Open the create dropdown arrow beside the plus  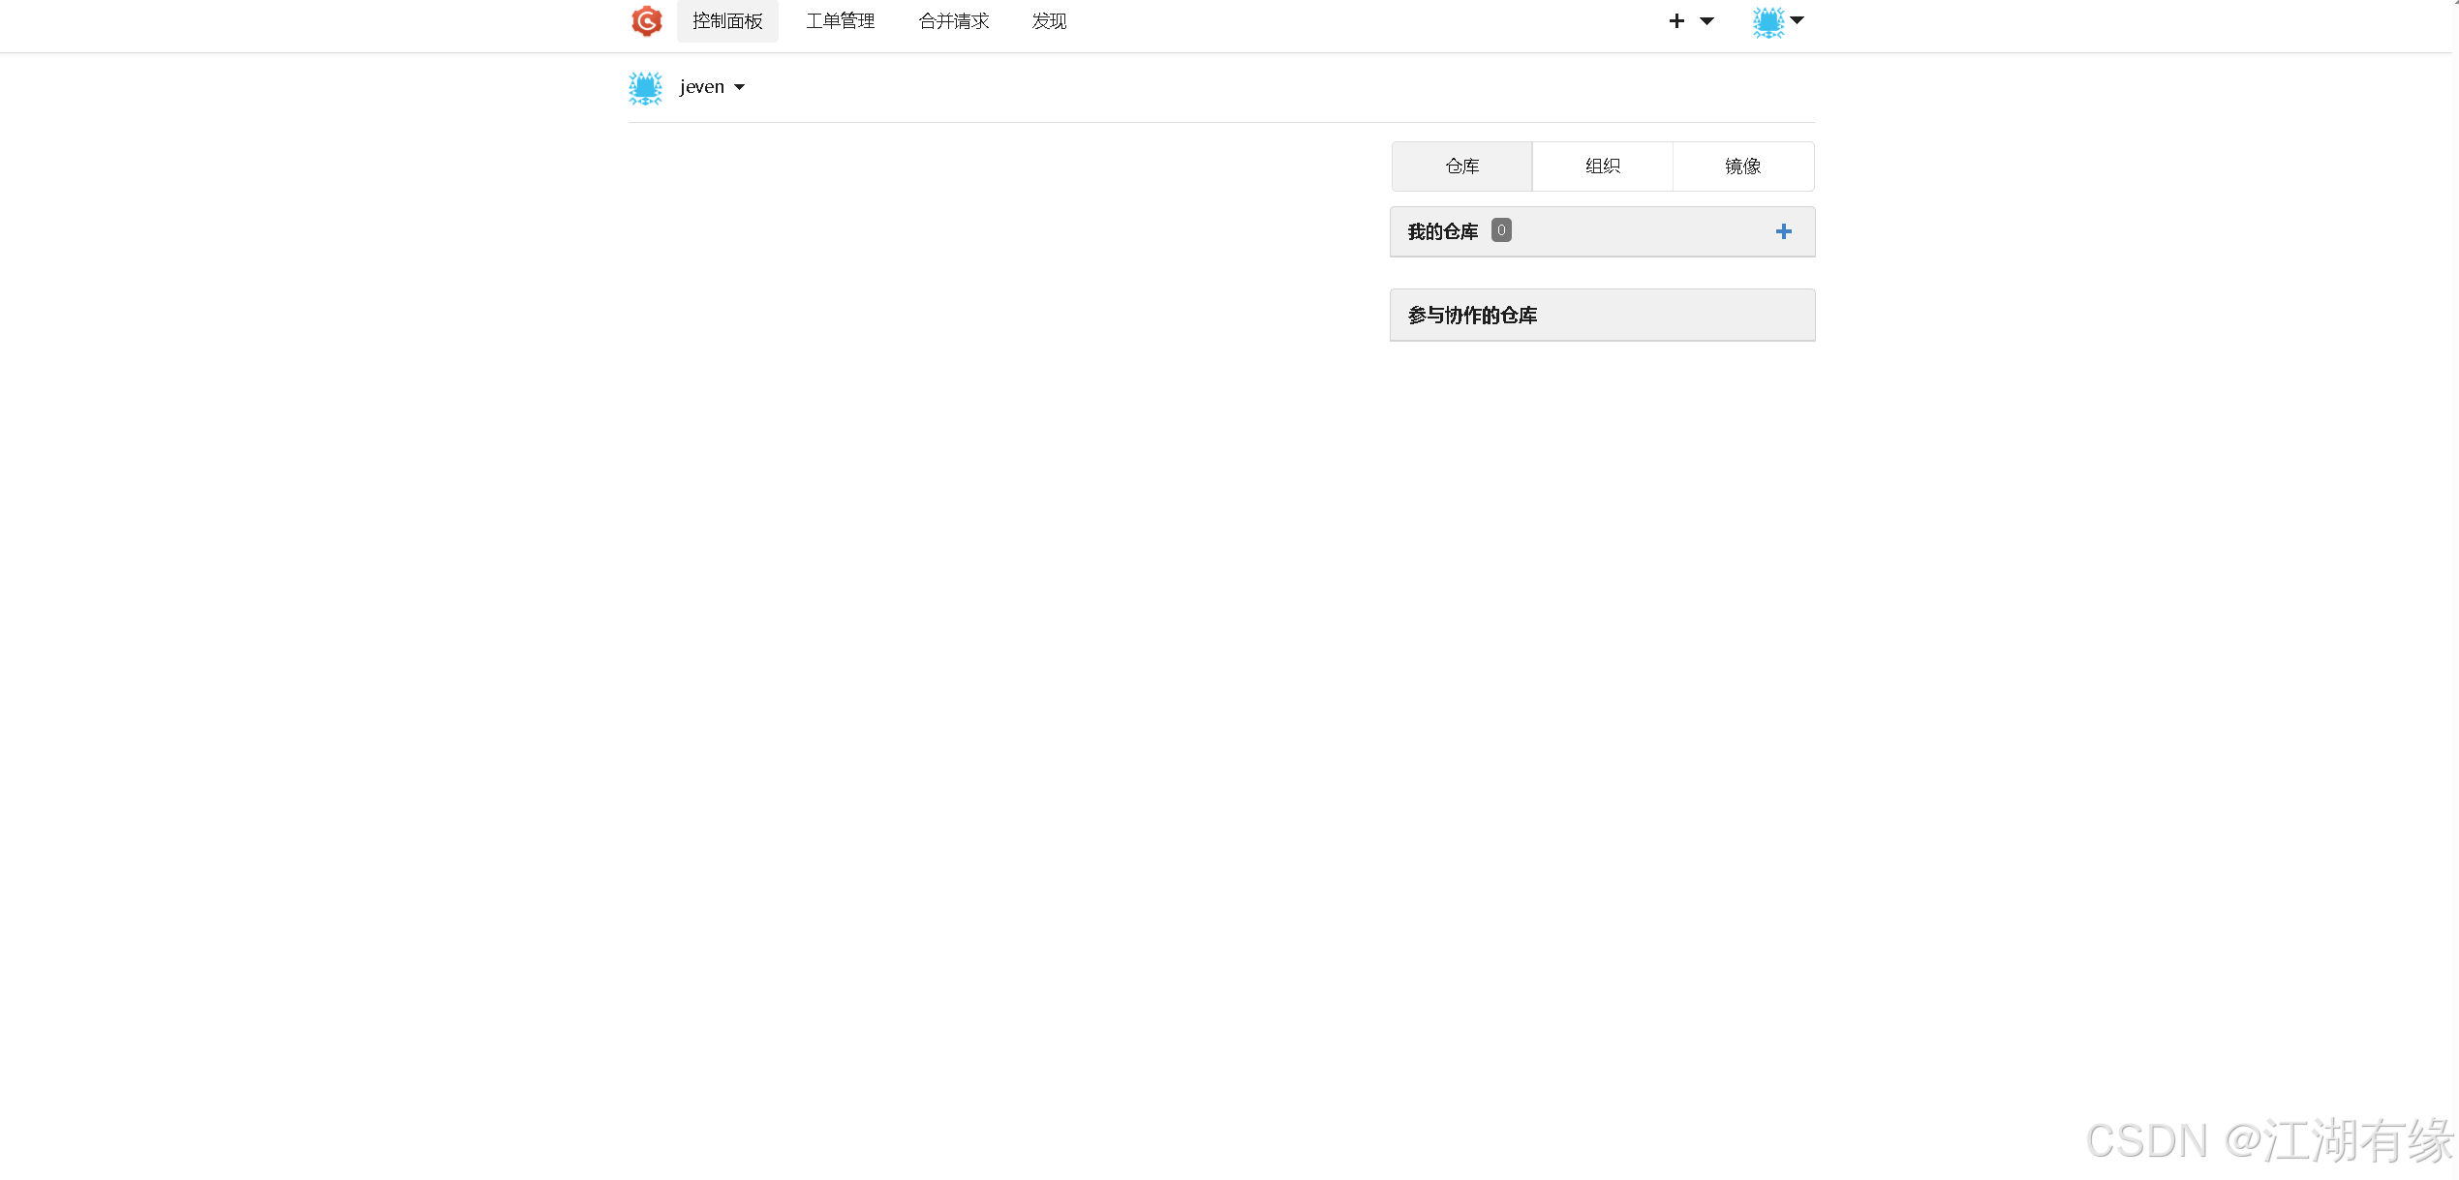click(1705, 20)
